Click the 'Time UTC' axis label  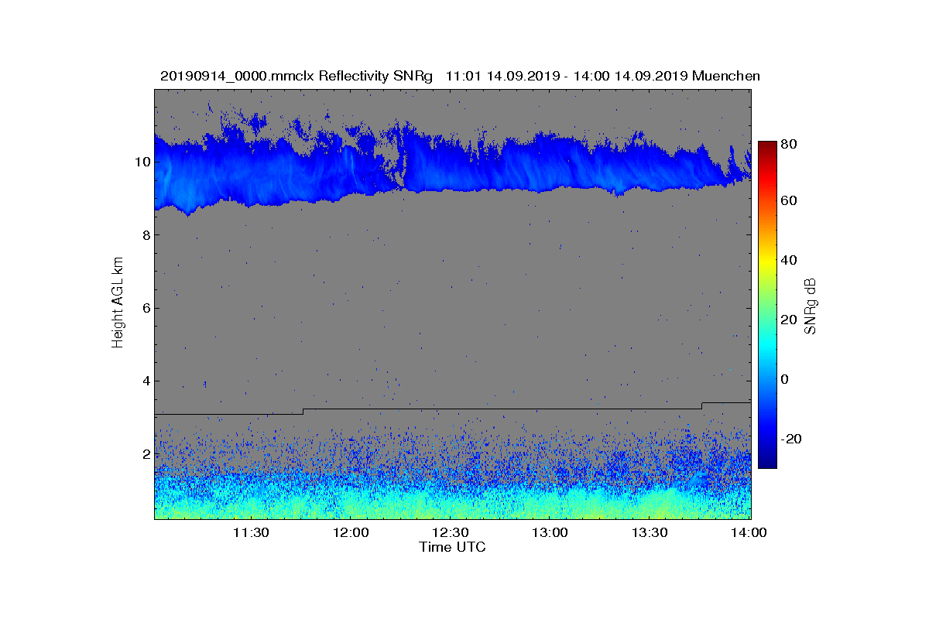tap(453, 547)
